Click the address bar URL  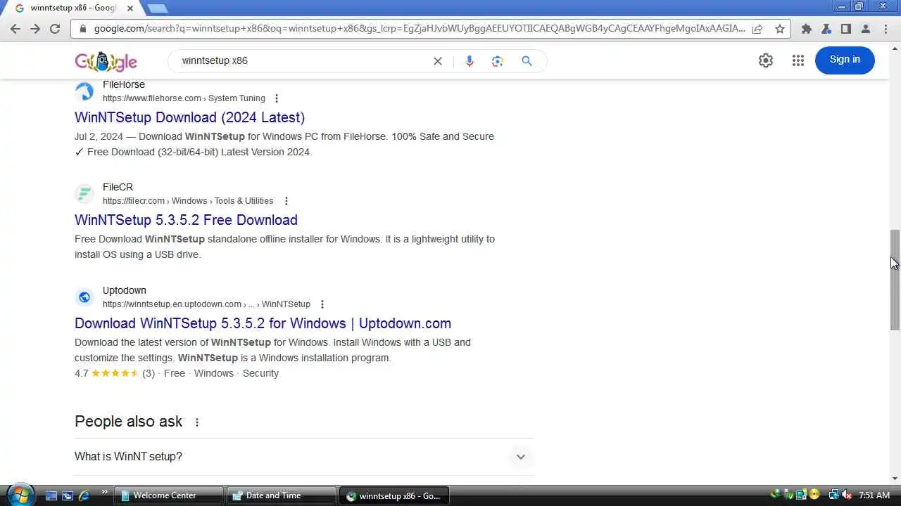point(419,29)
